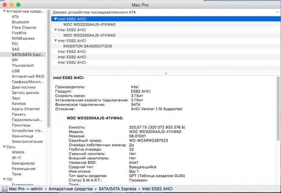The height and width of the screenshot is (193, 281).
Task: Open Принтеры section
Action: pos(21,125)
